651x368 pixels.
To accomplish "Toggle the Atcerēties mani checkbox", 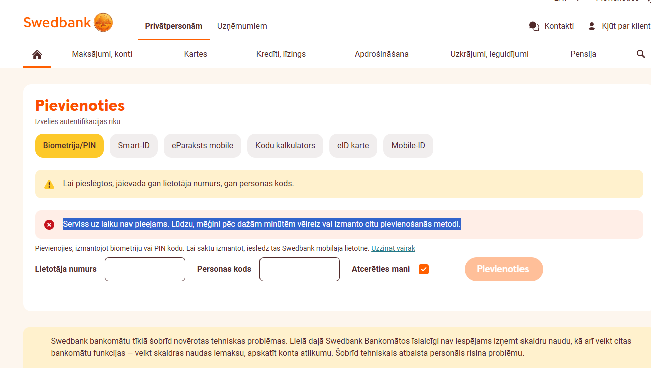I will [424, 269].
